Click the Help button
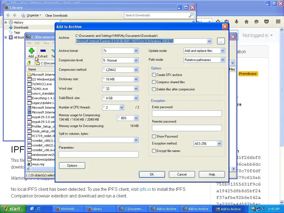Viewport: 284px width, 213px height. coord(212,174)
